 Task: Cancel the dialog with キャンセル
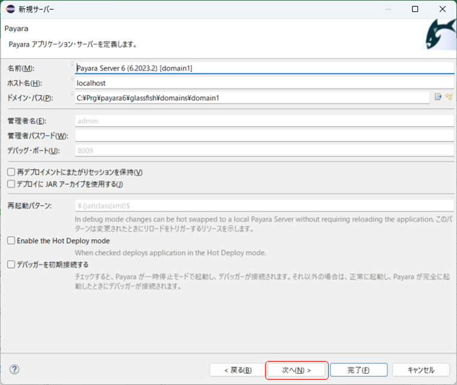pos(421,370)
